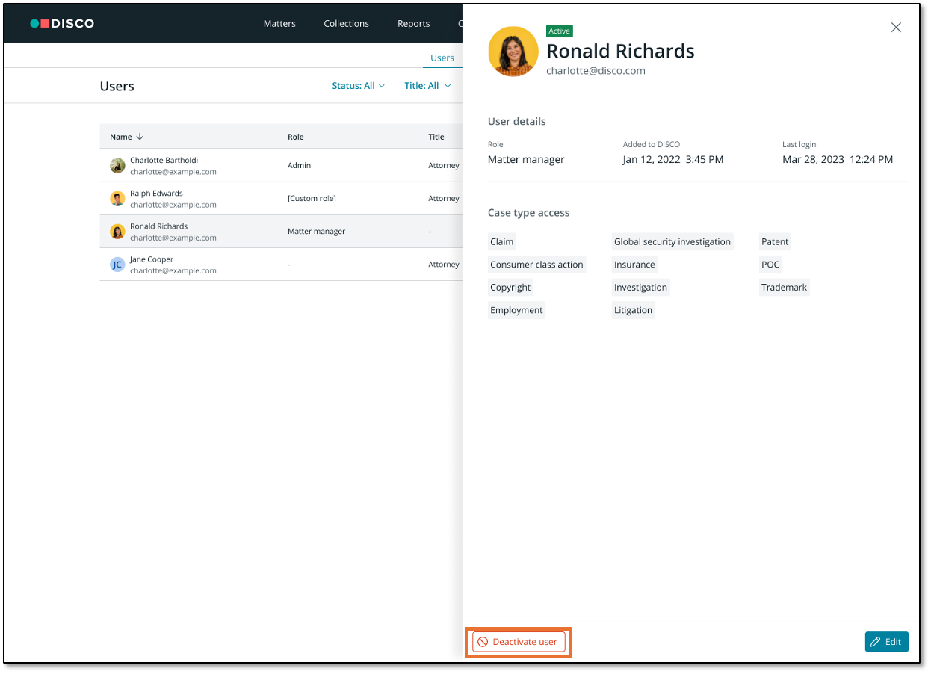Click the Active status badge
The width and height of the screenshot is (931, 674).
point(559,31)
